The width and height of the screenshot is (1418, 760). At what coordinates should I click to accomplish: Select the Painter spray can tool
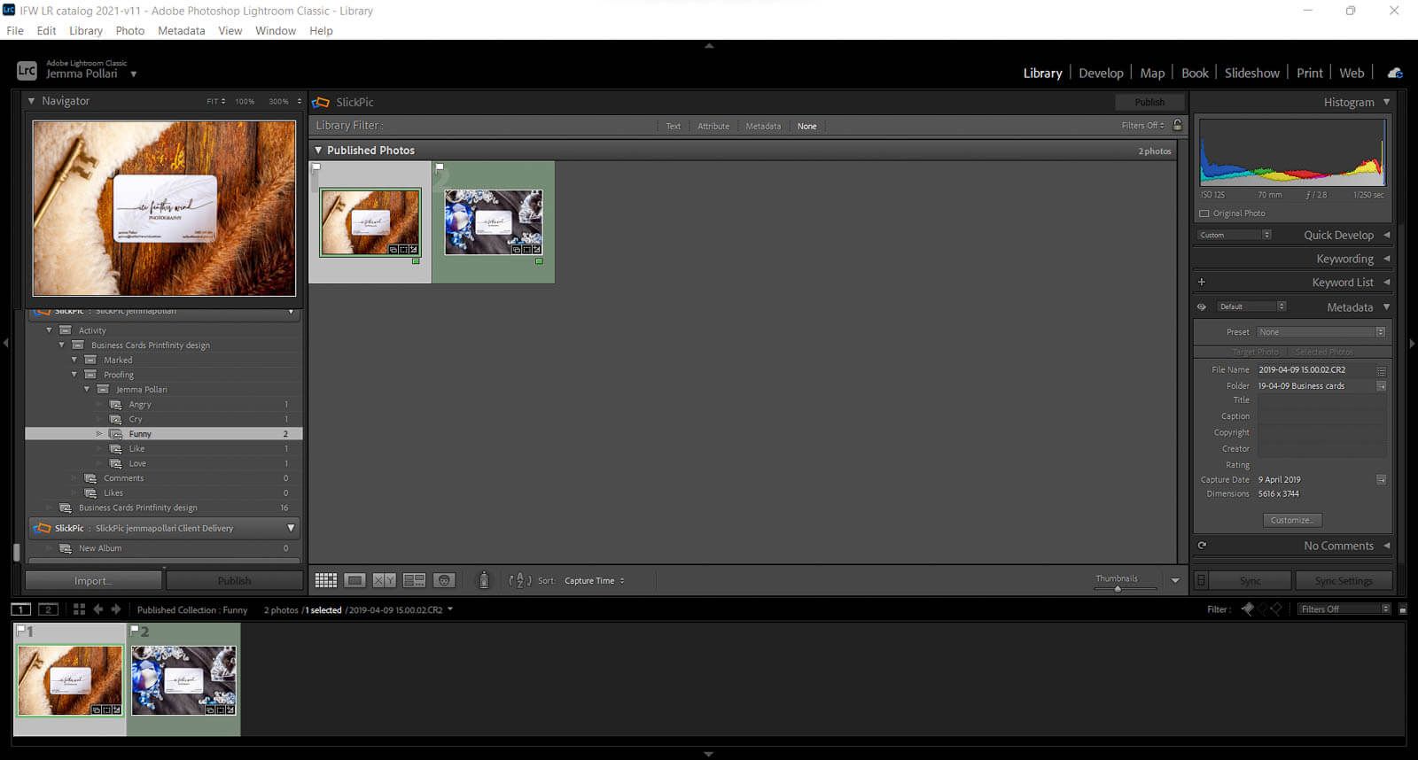(484, 580)
